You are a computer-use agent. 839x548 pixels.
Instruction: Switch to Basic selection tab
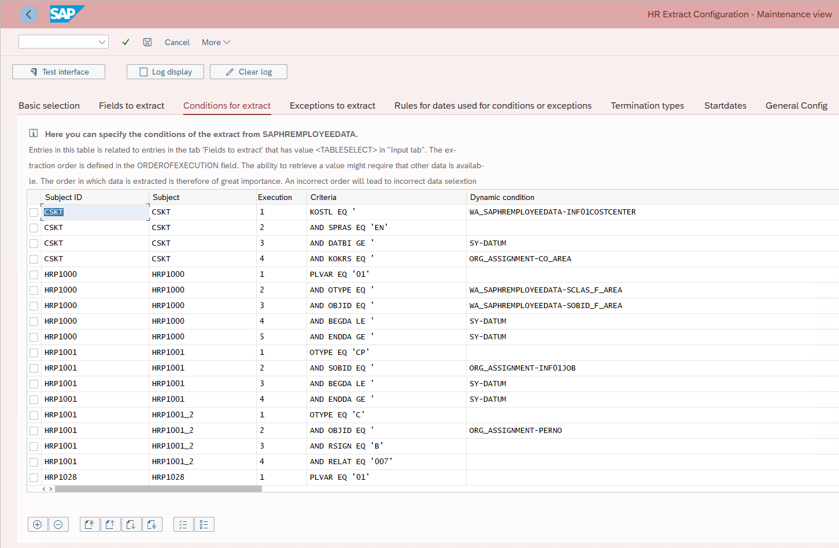[49, 105]
